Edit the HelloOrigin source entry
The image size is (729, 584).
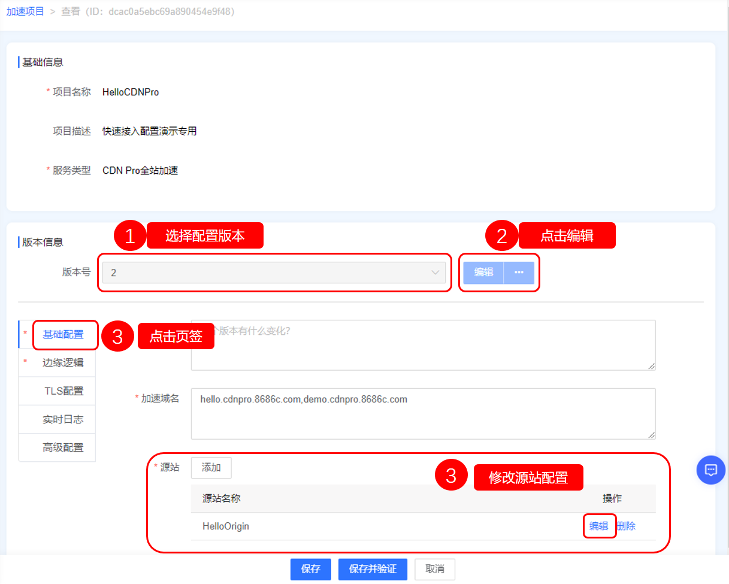point(599,526)
